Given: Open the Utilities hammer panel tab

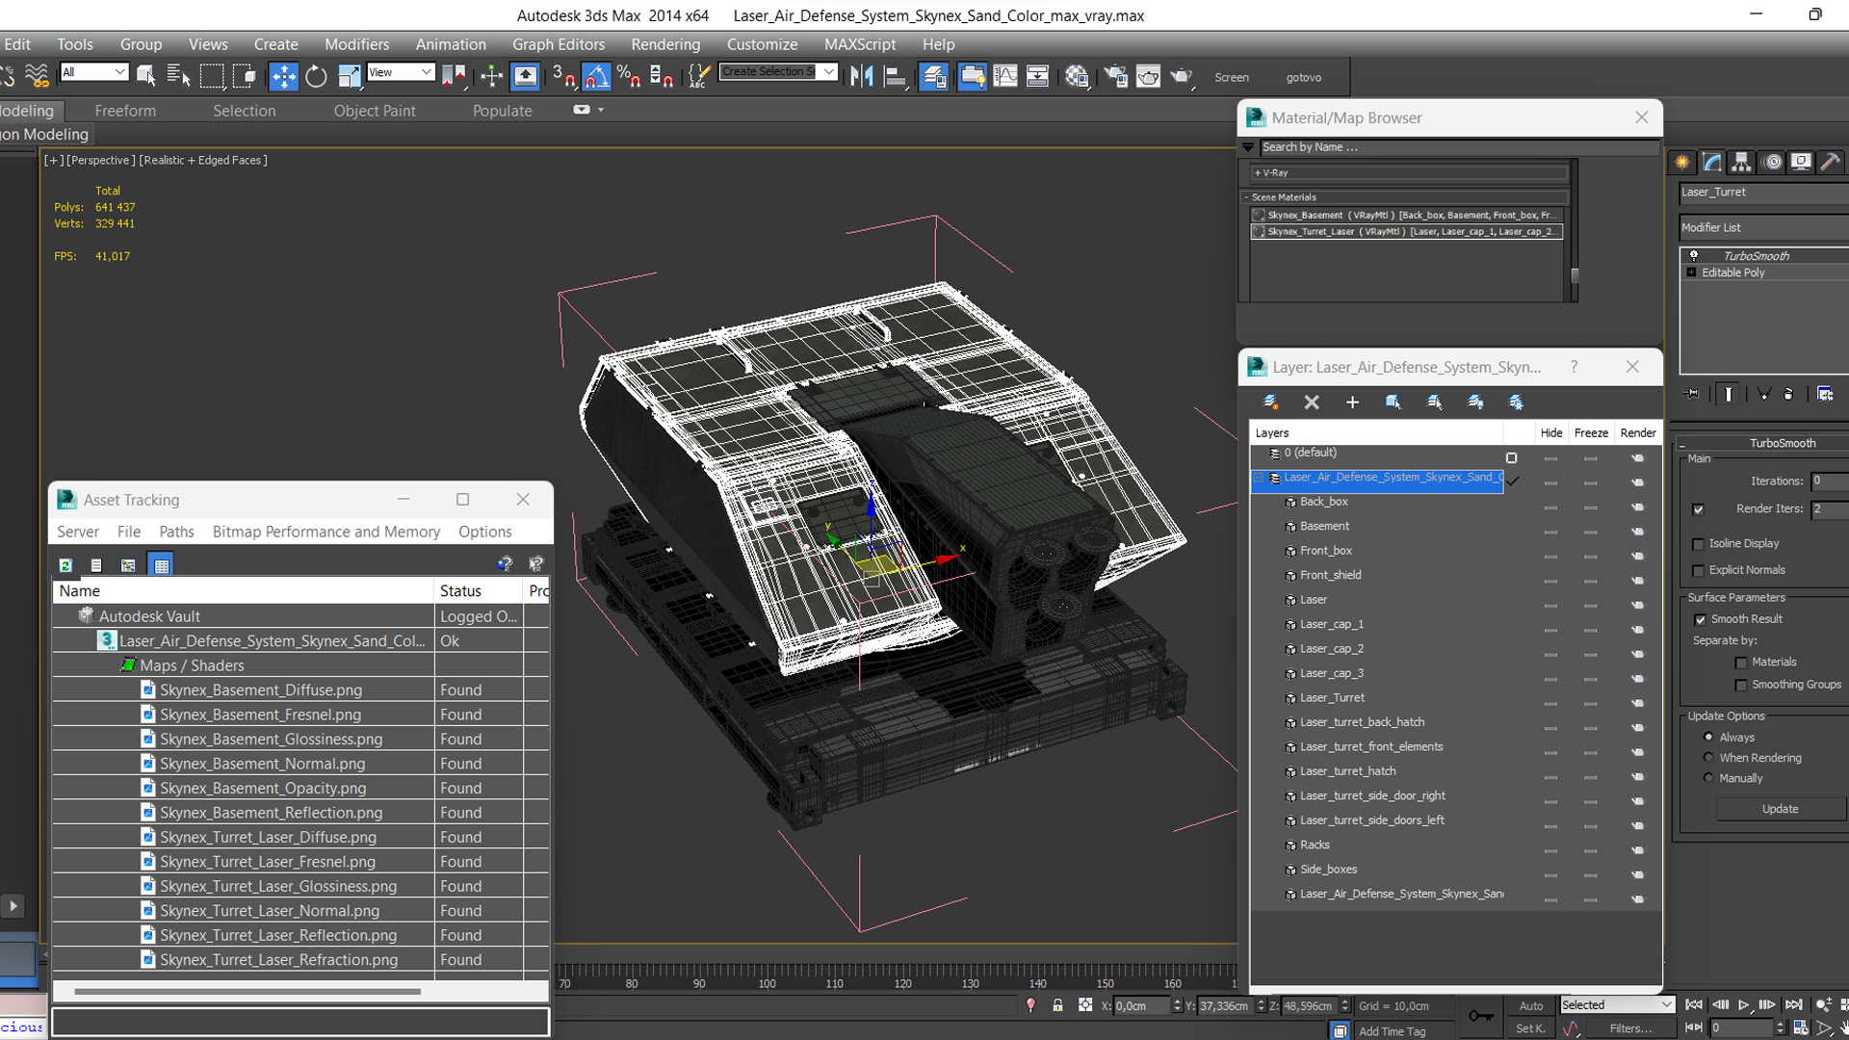Looking at the screenshot, I should [x=1830, y=162].
